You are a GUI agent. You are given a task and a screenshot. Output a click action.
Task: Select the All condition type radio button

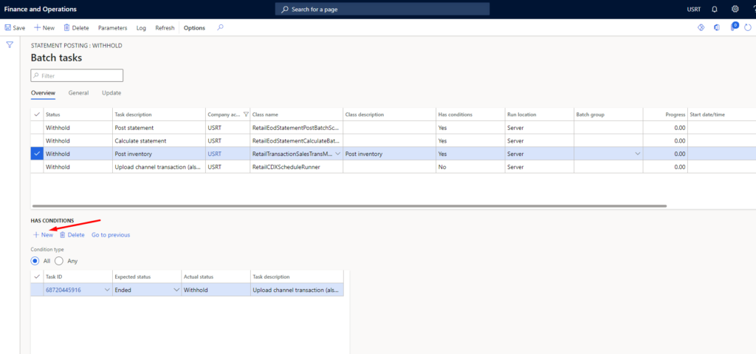point(35,261)
